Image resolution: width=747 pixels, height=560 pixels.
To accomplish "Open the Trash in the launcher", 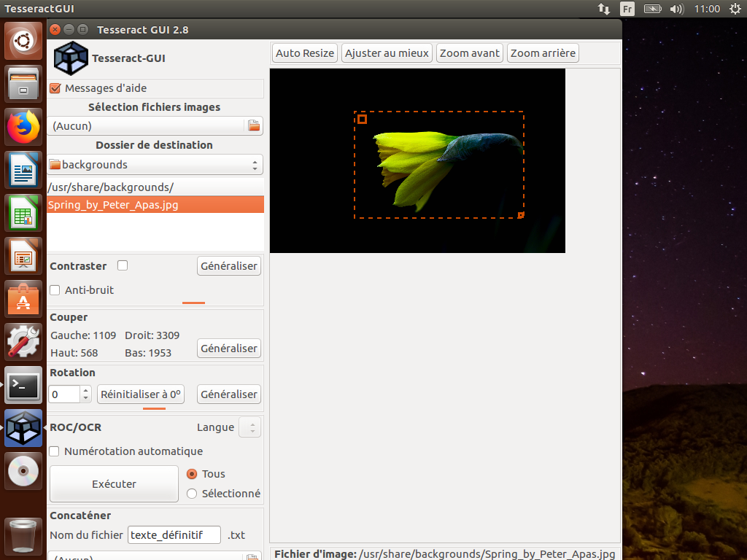I will (23, 535).
